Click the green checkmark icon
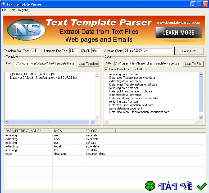Image resolution: width=209 pixels, height=193 pixels. pos(202,186)
